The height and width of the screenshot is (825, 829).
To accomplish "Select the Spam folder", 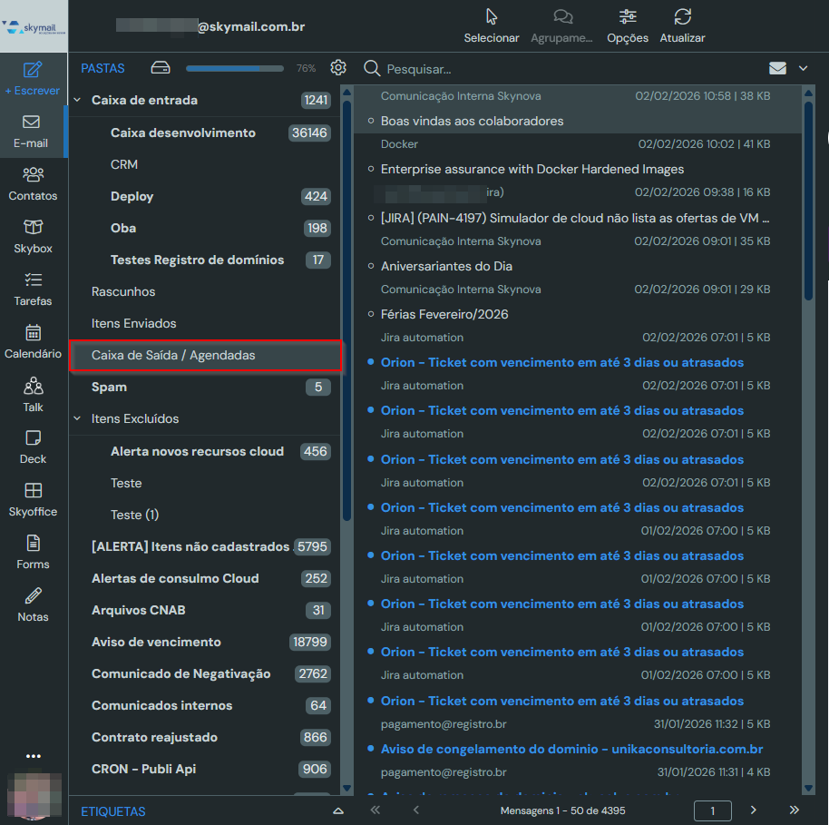I will tap(109, 388).
